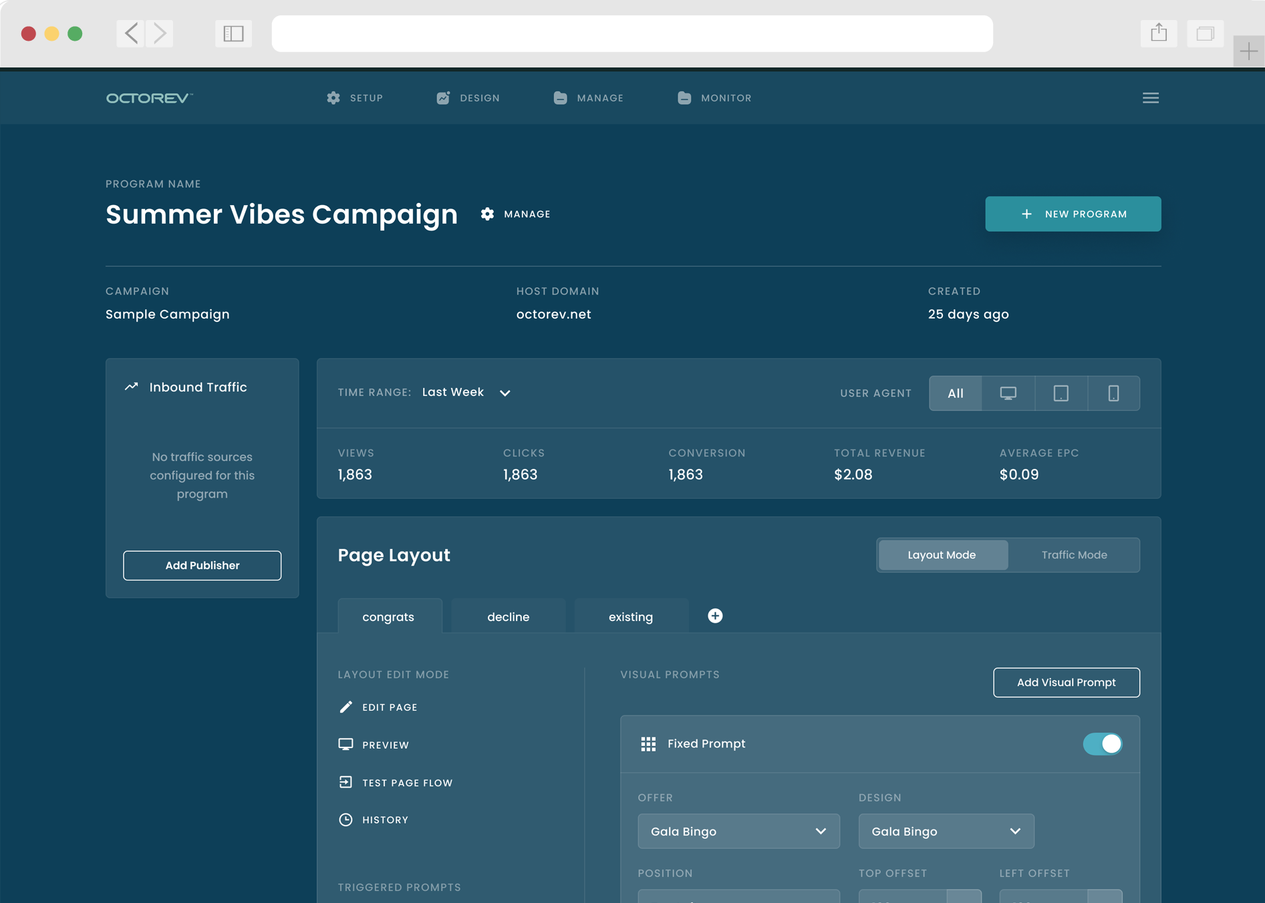This screenshot has width=1265, height=903.
Task: Click the Fixed Prompt grid drag icon
Action: click(648, 744)
